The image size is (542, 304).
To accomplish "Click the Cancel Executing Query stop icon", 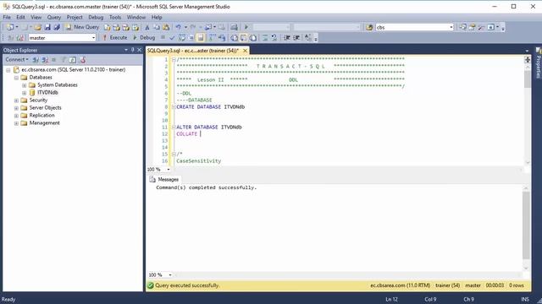I will [163, 37].
